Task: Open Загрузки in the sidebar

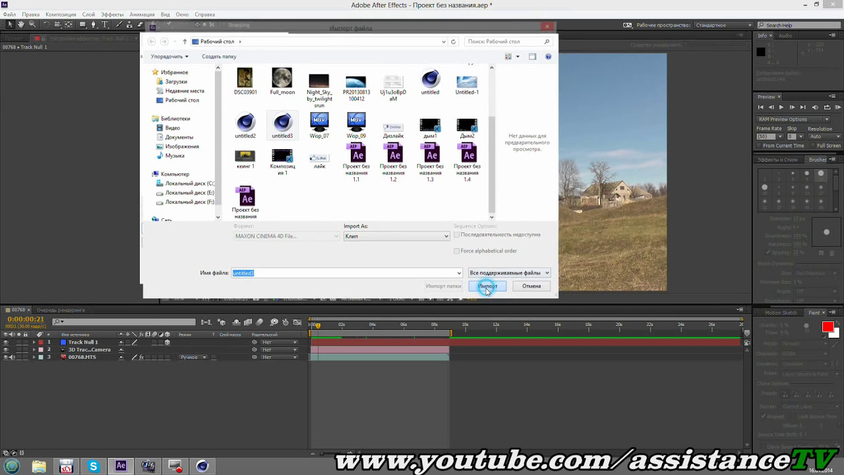Action: (176, 82)
